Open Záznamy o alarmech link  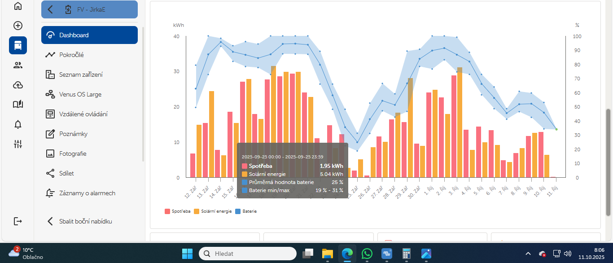87,193
